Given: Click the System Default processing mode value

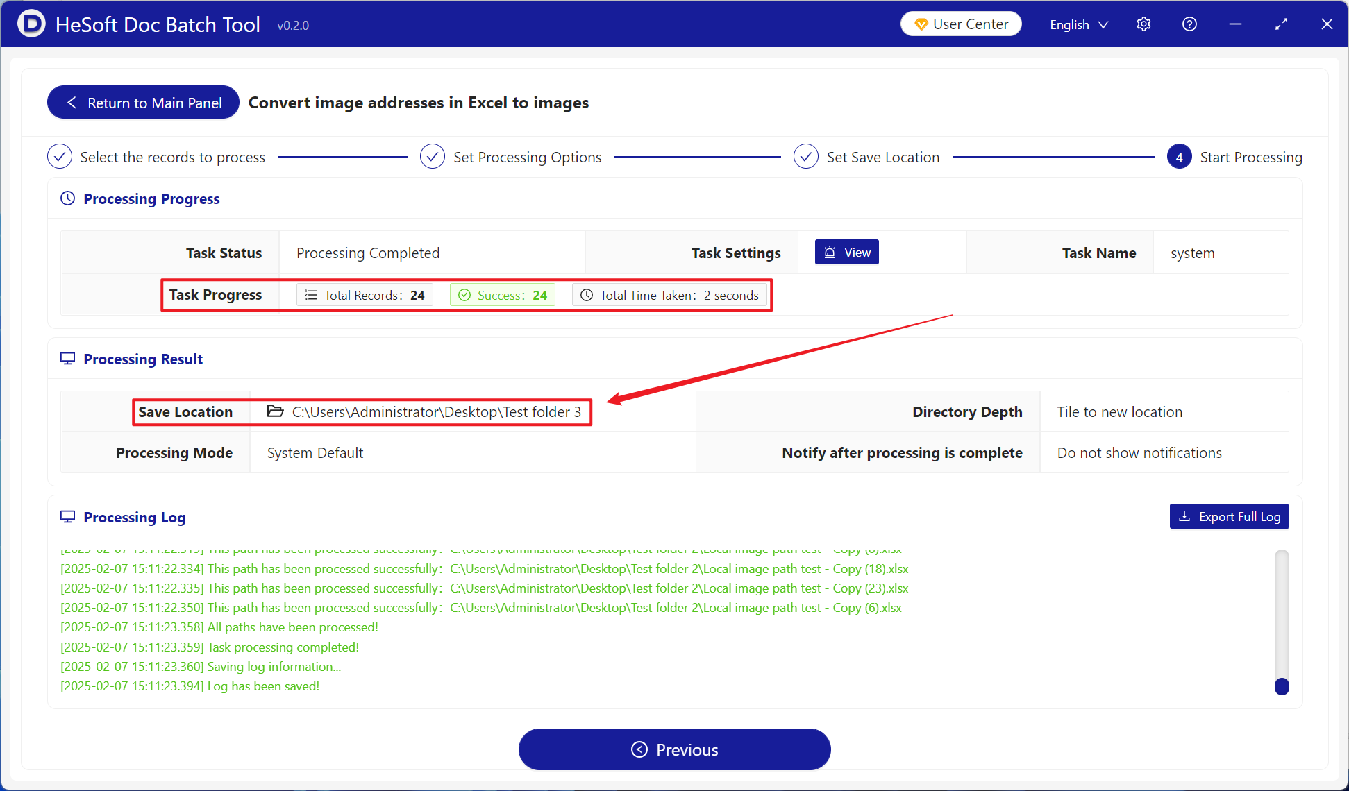Looking at the screenshot, I should click(x=315, y=453).
